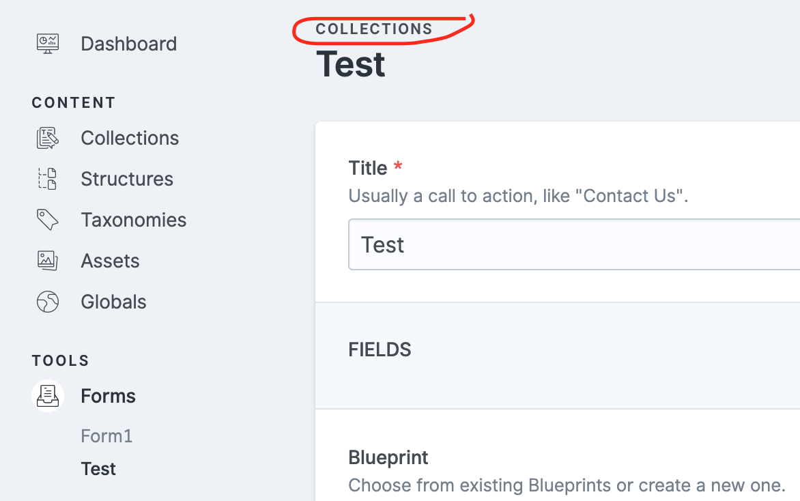
Task: Browse the Assets section
Action: coord(110,260)
